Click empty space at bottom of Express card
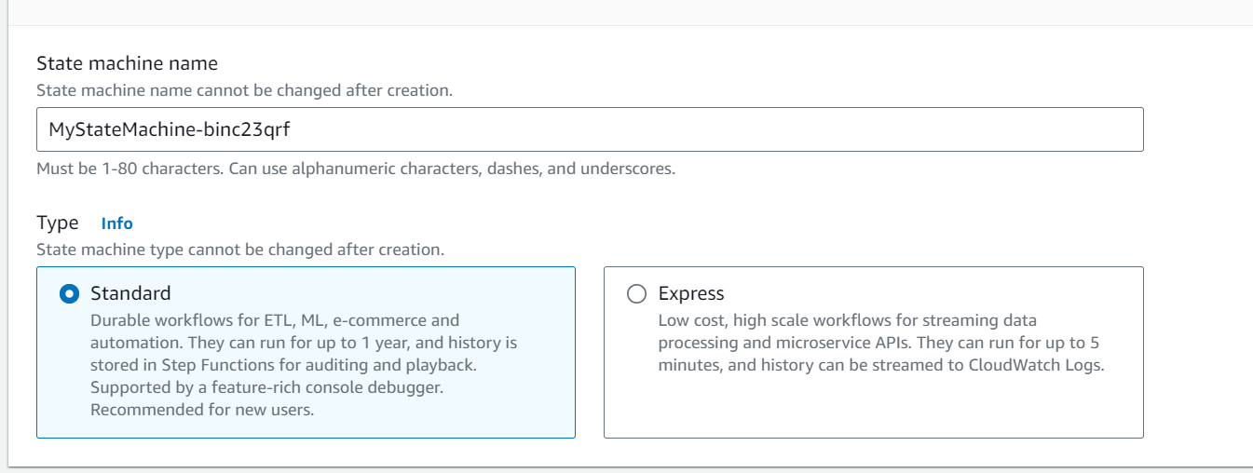Image resolution: width=1253 pixels, height=473 pixels. pos(872,410)
